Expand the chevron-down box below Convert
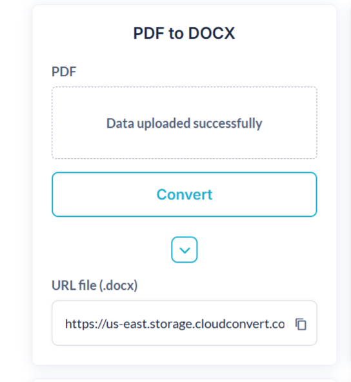The width and height of the screenshot is (351, 382). click(x=185, y=250)
